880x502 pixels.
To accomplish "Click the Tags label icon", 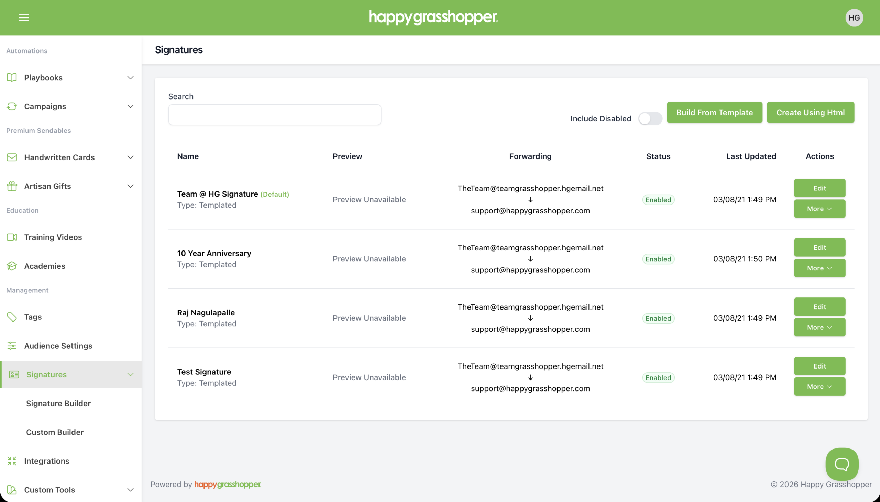I will (12, 317).
